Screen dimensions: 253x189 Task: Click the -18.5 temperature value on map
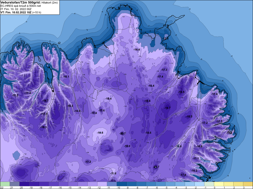point(189,116)
